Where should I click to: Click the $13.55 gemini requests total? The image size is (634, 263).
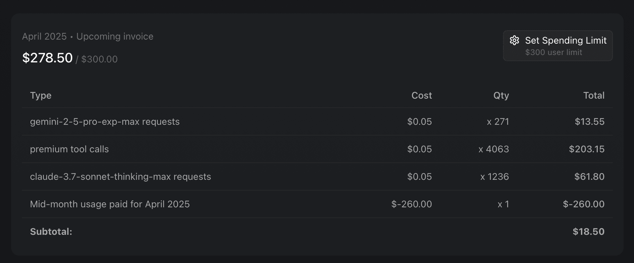point(589,121)
